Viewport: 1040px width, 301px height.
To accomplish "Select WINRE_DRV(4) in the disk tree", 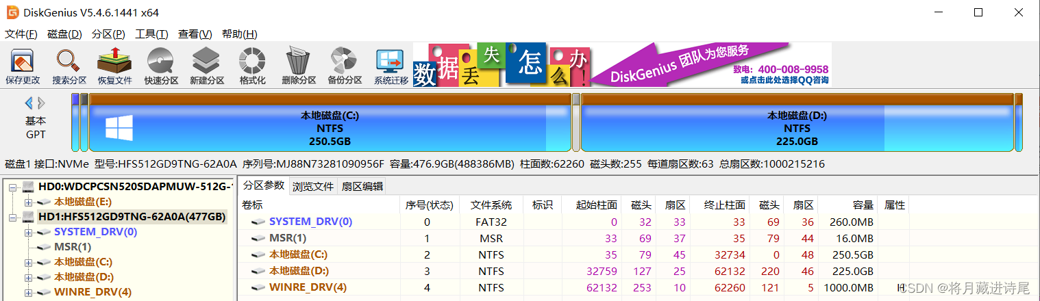I will pyautogui.click(x=92, y=292).
